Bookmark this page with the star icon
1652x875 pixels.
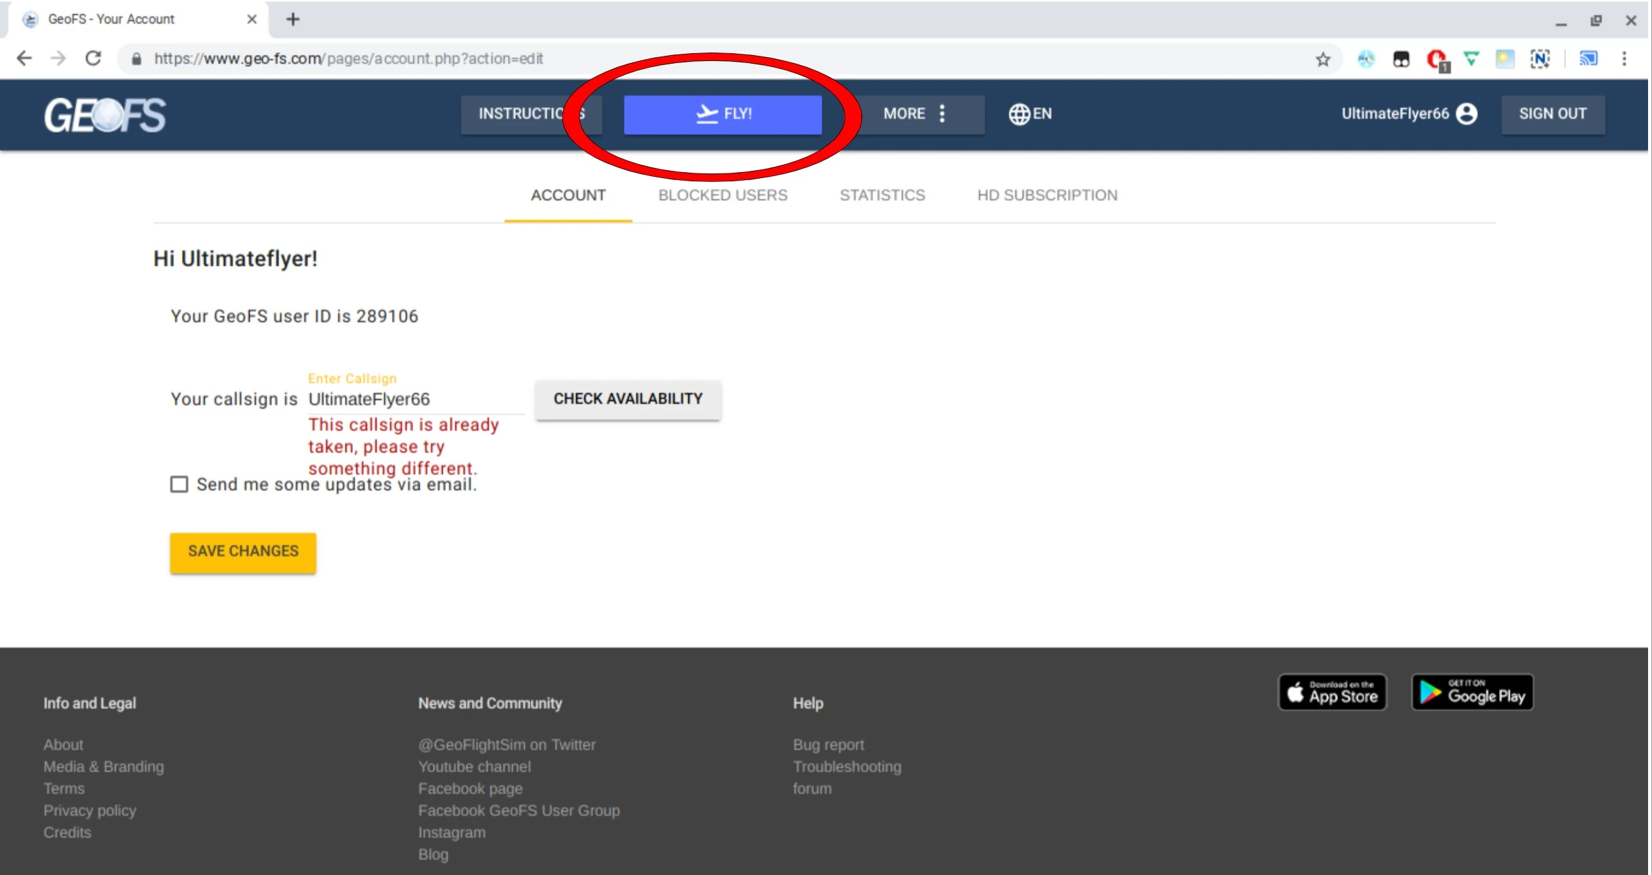pos(1322,59)
